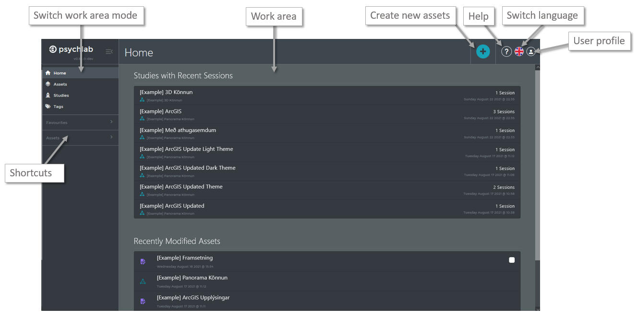
Task: Click the icon beside ArcGIS Upplýsingar asset
Action: (x=143, y=301)
